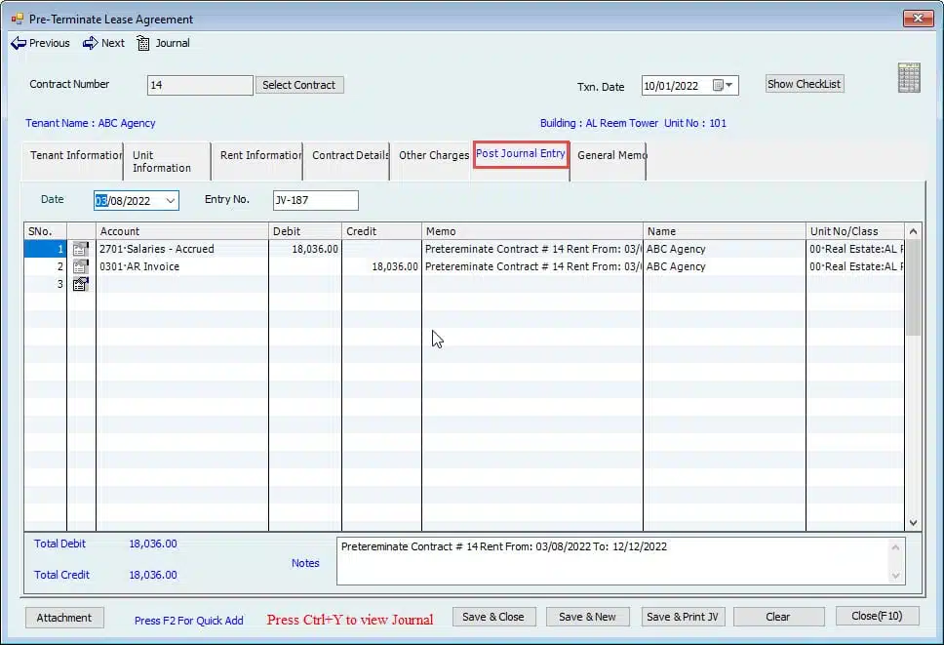Click the Clear button
This screenshot has width=944, height=645.
tap(778, 617)
